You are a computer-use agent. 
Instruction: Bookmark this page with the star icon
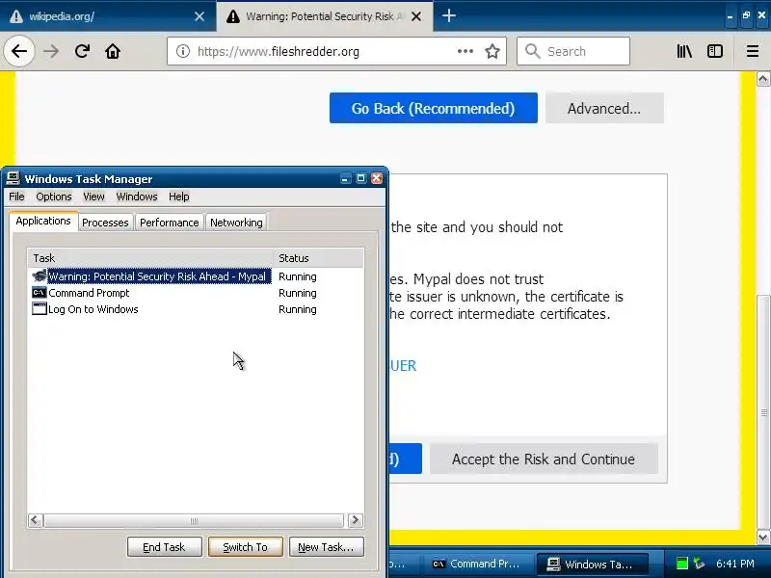[x=492, y=51]
